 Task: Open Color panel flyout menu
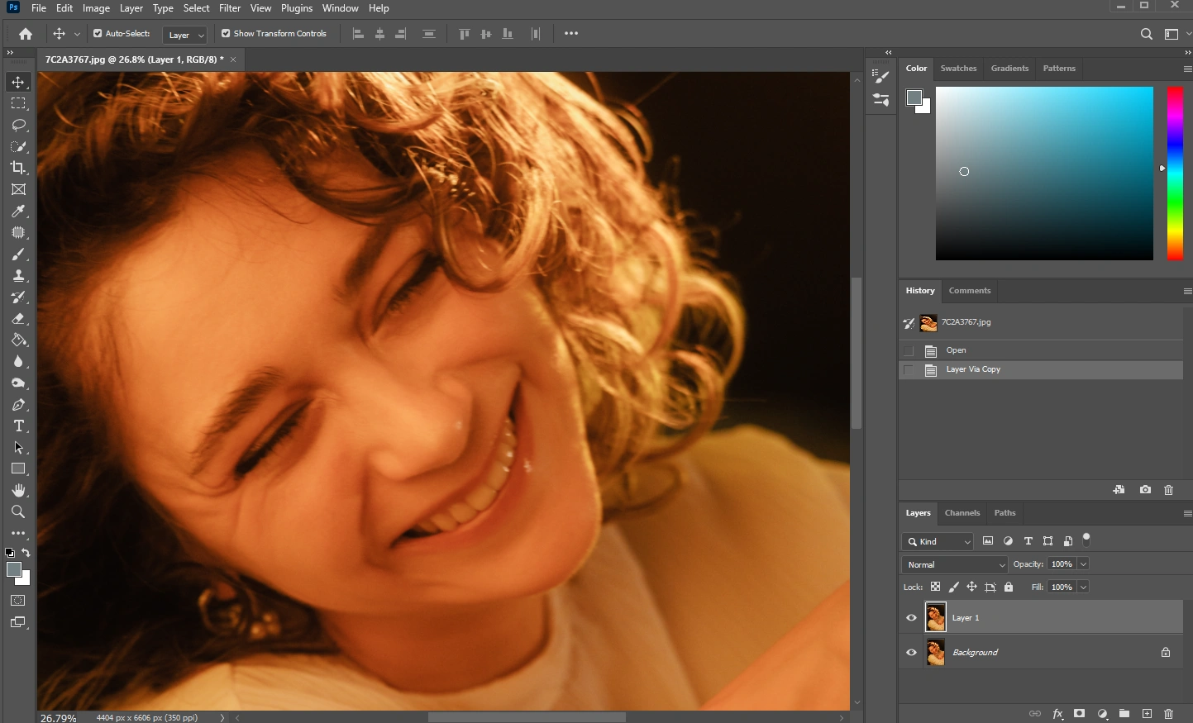1187,69
